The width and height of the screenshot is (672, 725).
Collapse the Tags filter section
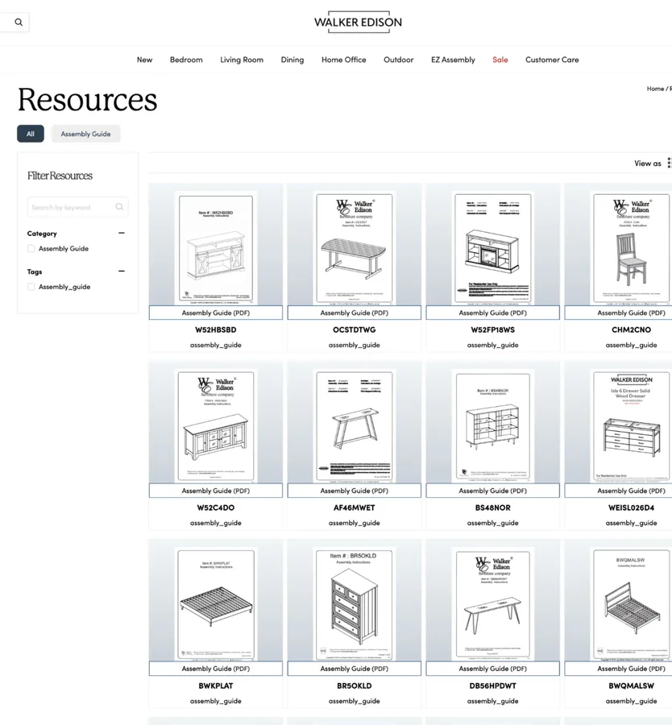click(x=121, y=271)
